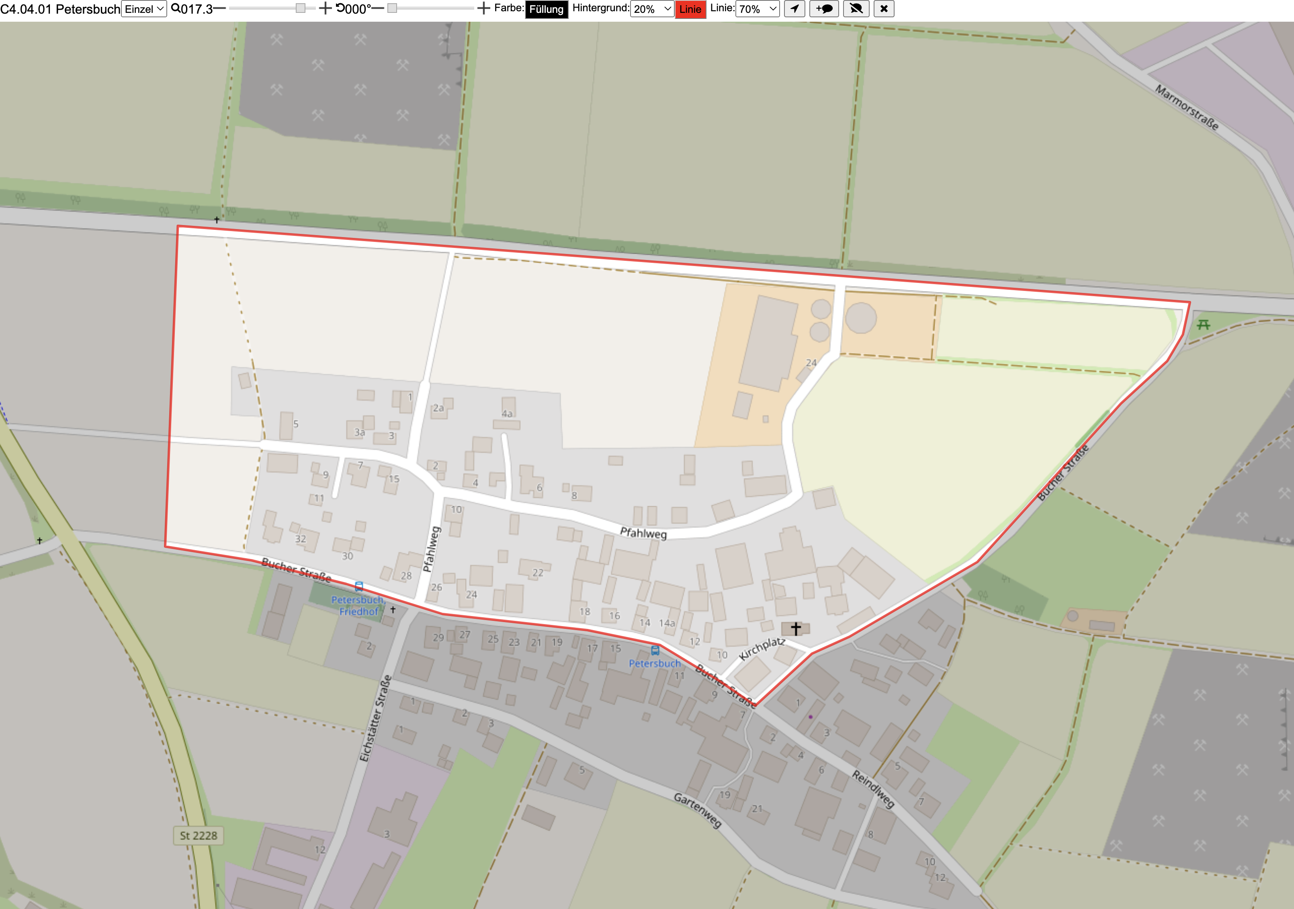Decrease rotation with the minus beside 000°
The image size is (1294, 909).
(378, 8)
